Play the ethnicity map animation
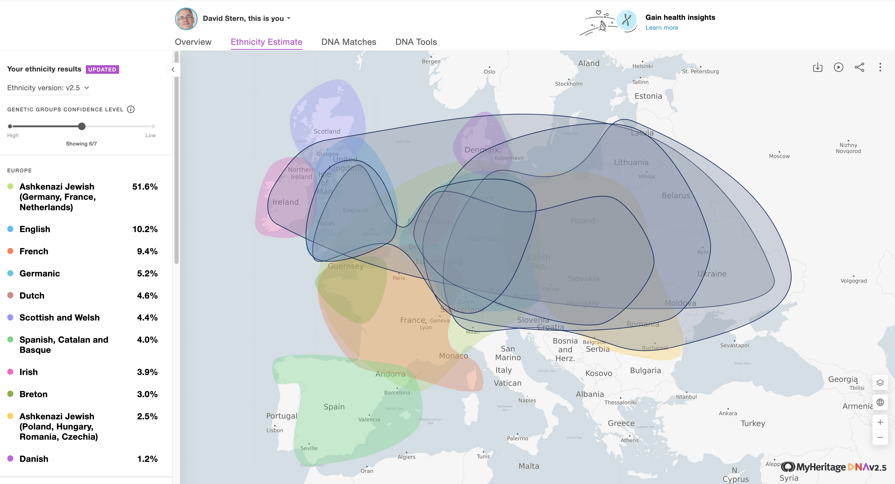The height and width of the screenshot is (484, 895). (x=838, y=67)
